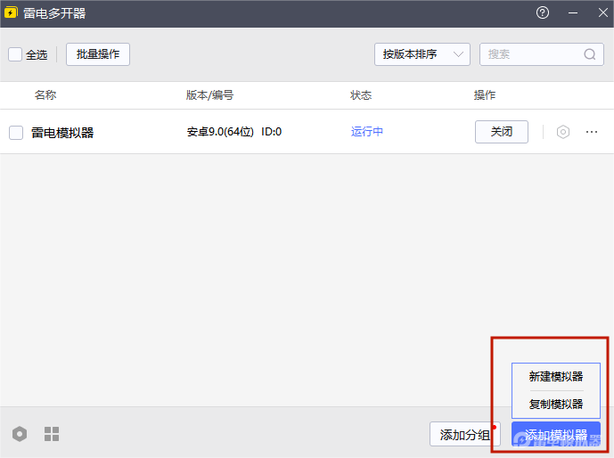Click the 运行中 status text
Screen dimensions: 614x458
367,132
